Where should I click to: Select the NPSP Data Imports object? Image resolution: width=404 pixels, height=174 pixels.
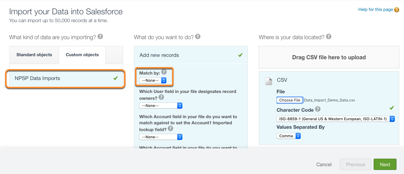pyautogui.click(x=66, y=78)
